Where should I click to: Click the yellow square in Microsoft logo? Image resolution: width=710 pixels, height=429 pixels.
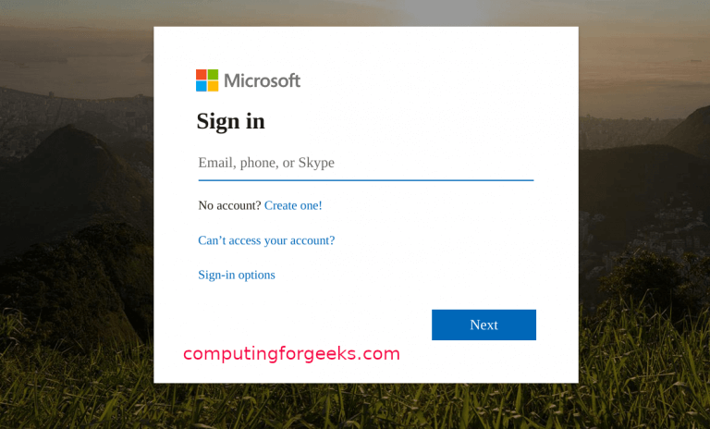(x=213, y=86)
